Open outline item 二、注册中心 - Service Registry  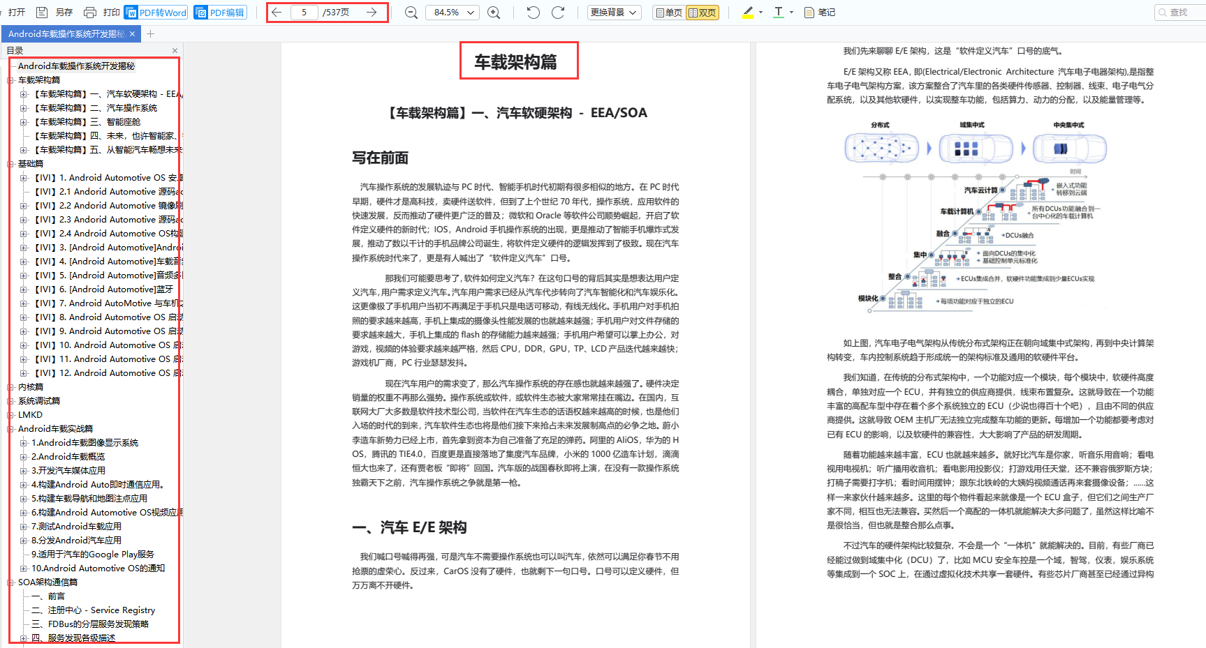point(93,610)
